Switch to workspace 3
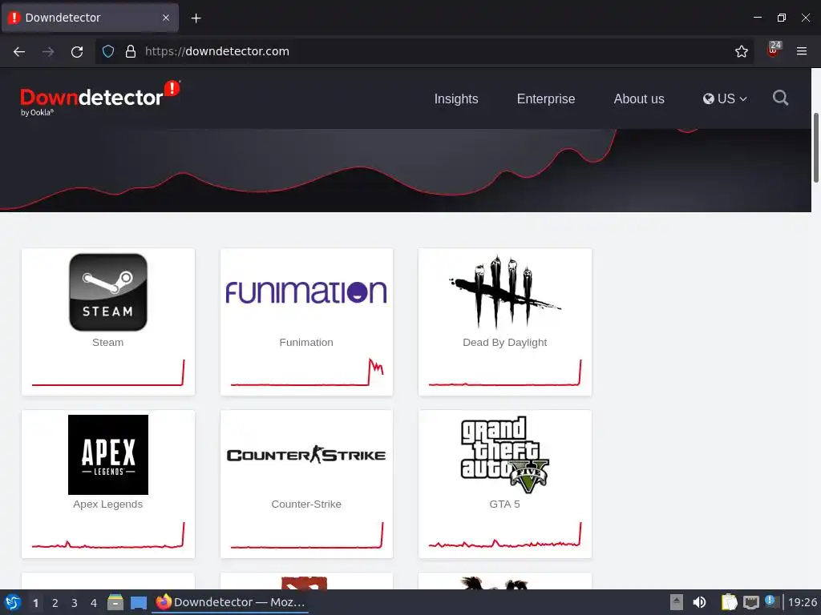Image resolution: width=821 pixels, height=615 pixels. [75, 603]
